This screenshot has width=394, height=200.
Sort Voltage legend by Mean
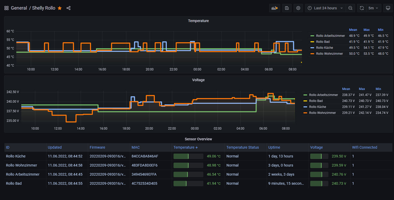tap(346, 89)
